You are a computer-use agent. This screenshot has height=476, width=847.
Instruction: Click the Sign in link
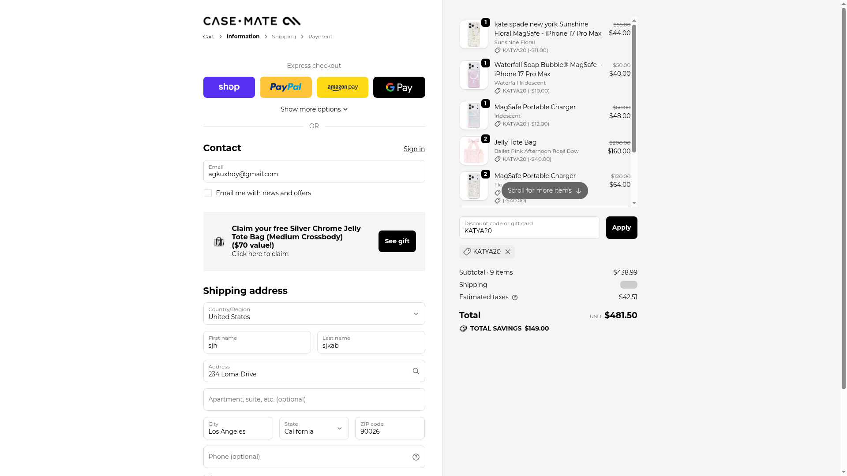tap(414, 149)
